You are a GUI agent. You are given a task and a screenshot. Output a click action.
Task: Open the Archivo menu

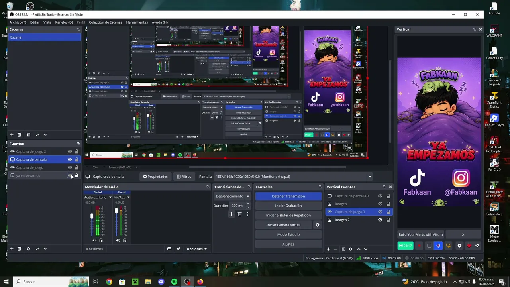coord(18,22)
